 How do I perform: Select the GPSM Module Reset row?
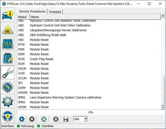[x=89, y=107]
